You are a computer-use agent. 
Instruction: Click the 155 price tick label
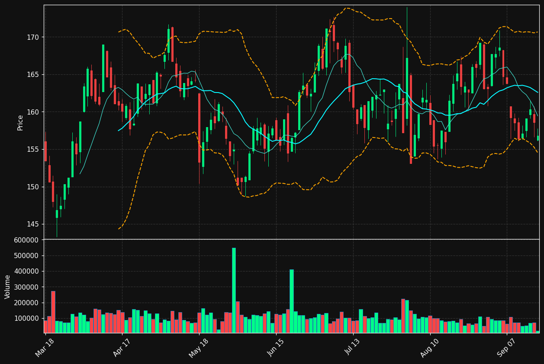coord(33,150)
